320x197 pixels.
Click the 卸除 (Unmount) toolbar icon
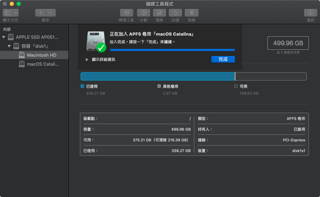[x=192, y=13]
